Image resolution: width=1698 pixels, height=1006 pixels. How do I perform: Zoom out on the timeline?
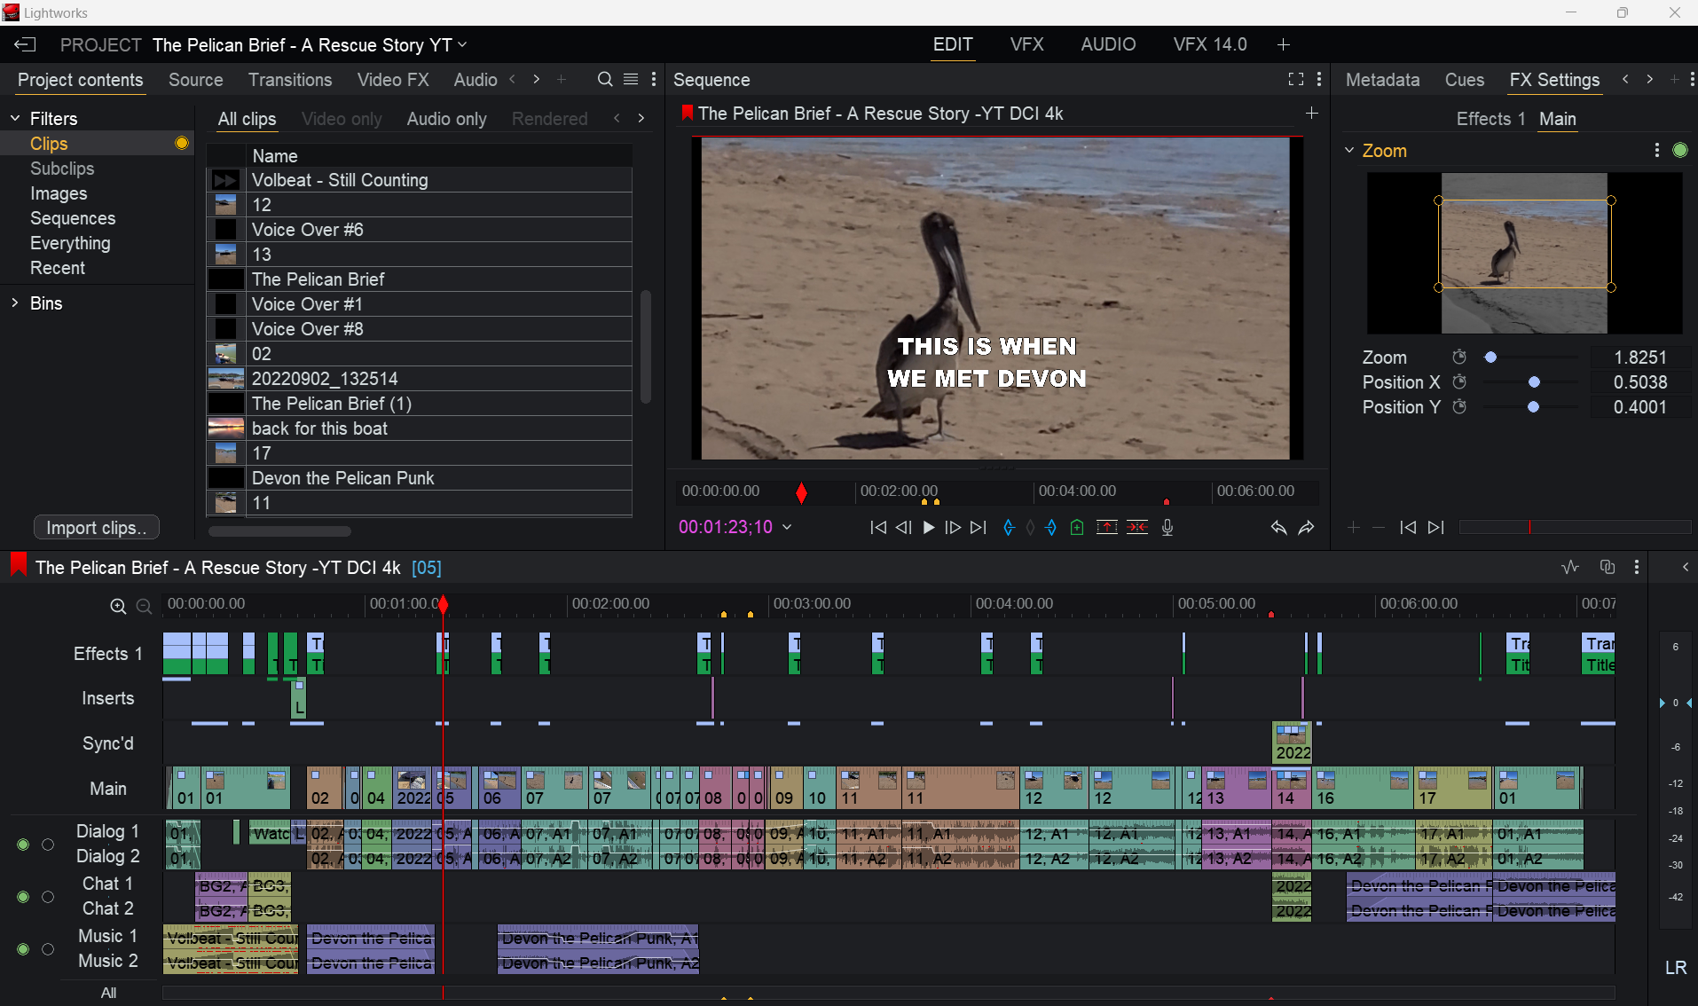(144, 606)
